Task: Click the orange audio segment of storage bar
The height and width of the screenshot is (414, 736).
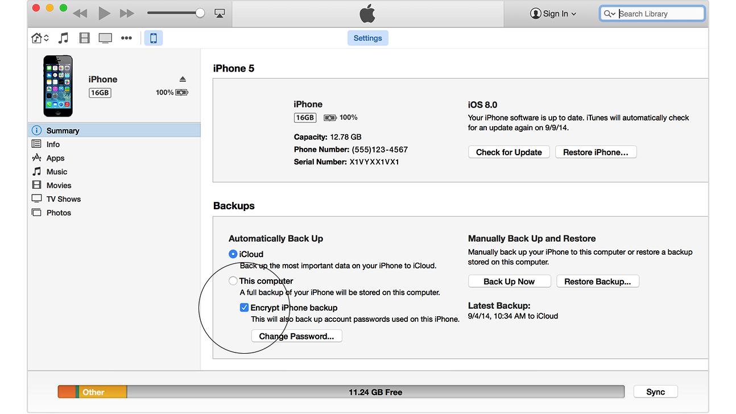Action: click(67, 392)
